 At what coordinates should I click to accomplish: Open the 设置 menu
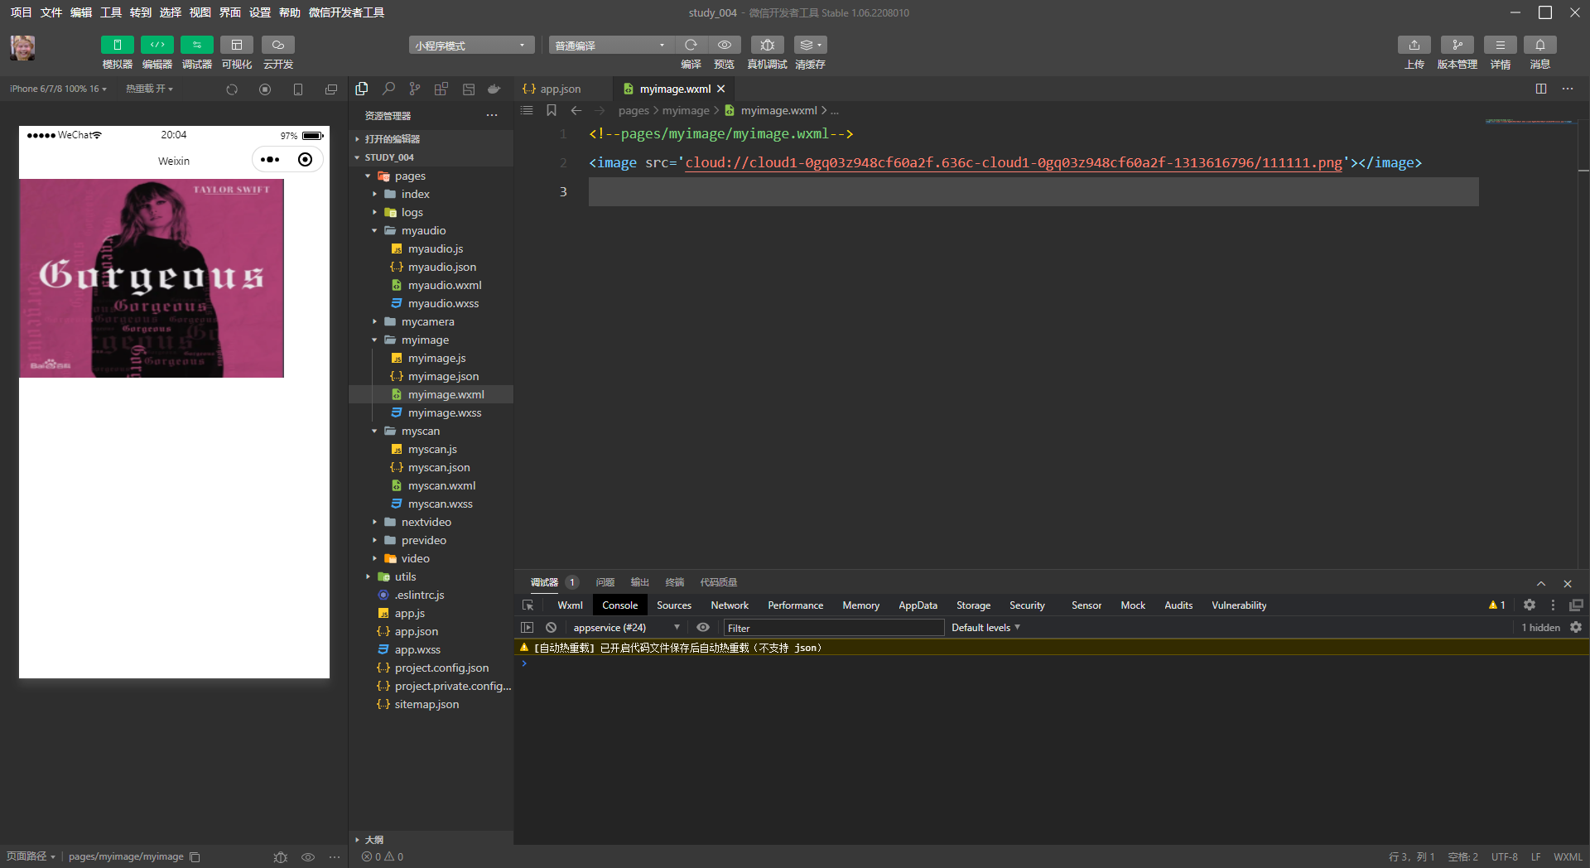pyautogui.click(x=260, y=12)
